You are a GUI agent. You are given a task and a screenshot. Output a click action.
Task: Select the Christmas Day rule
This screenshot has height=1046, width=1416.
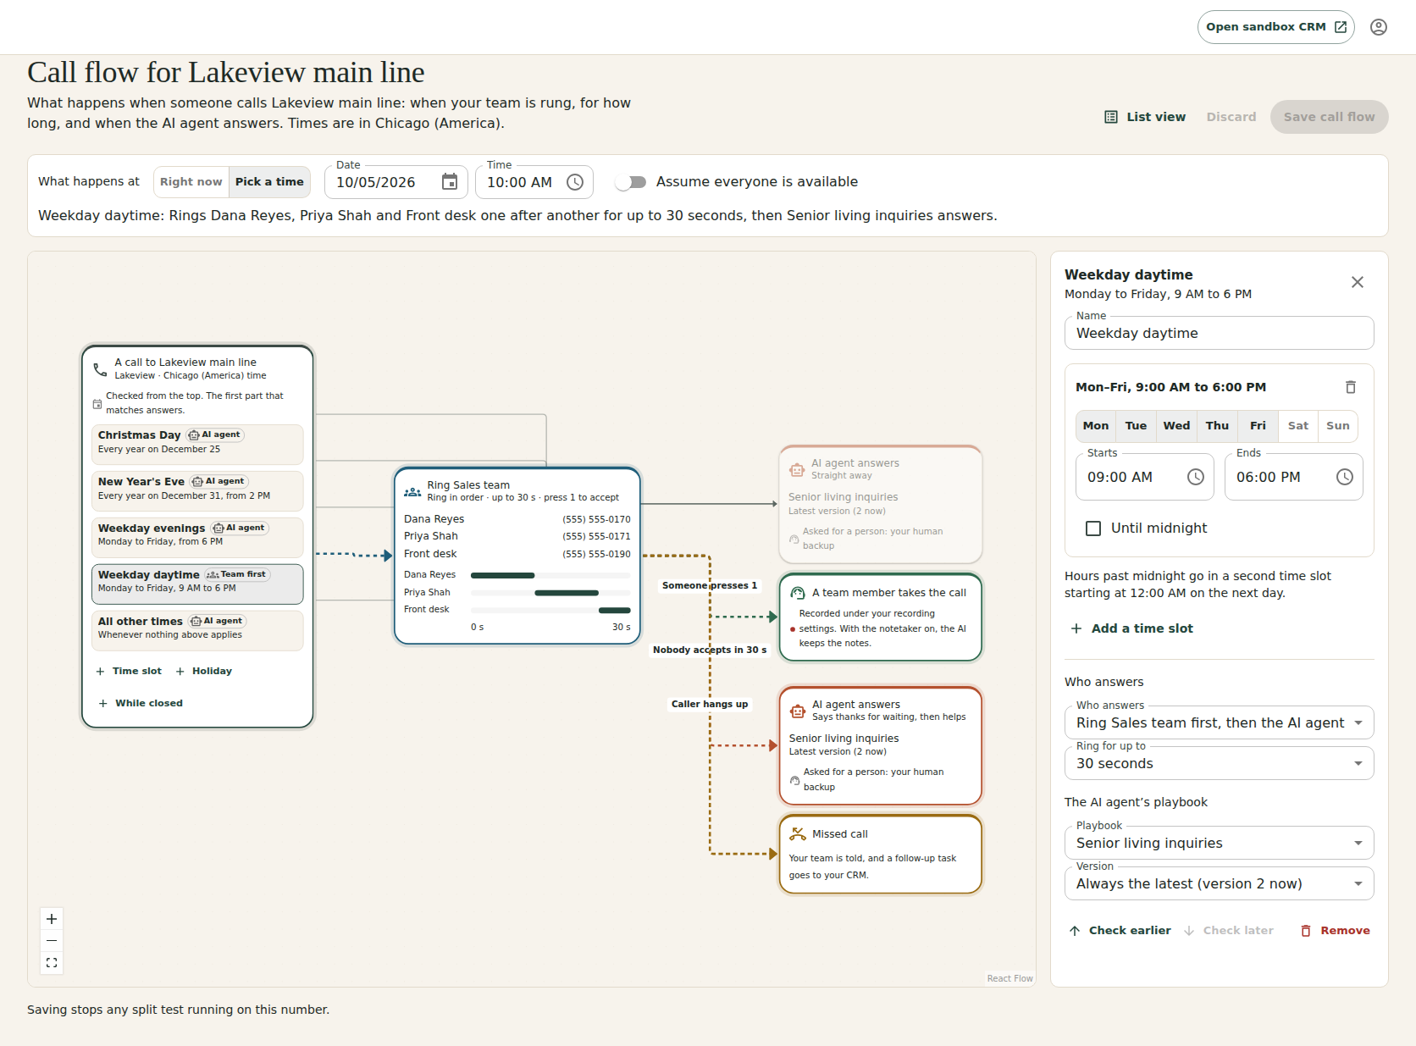[197, 445]
